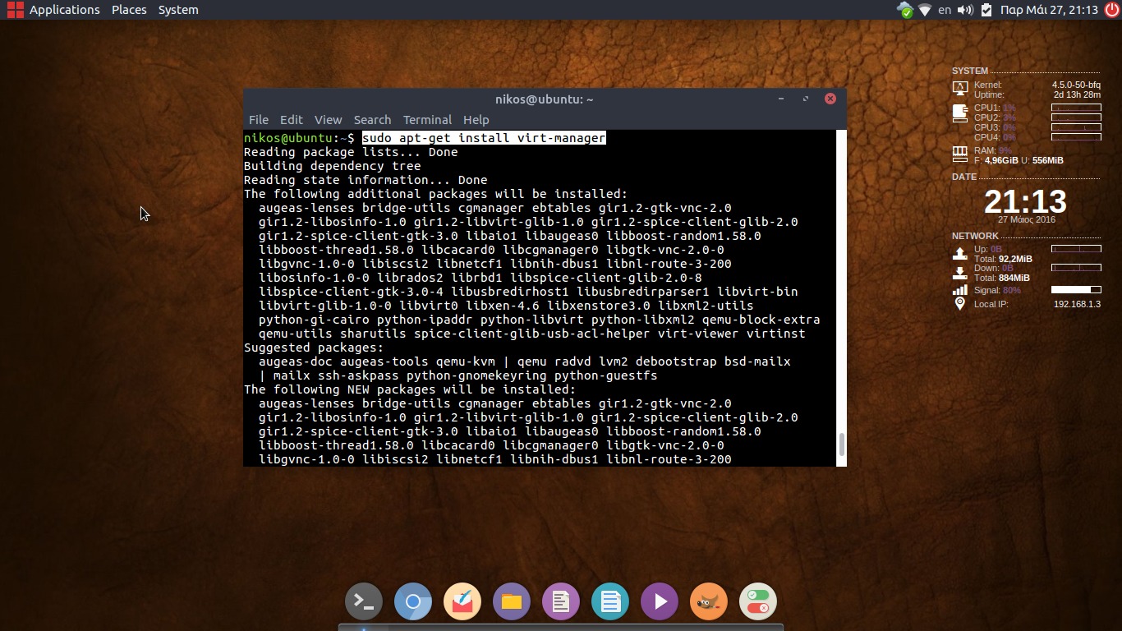Viewport: 1122px width, 631px height.
Task: Open the mail client dock icon
Action: [x=462, y=601]
